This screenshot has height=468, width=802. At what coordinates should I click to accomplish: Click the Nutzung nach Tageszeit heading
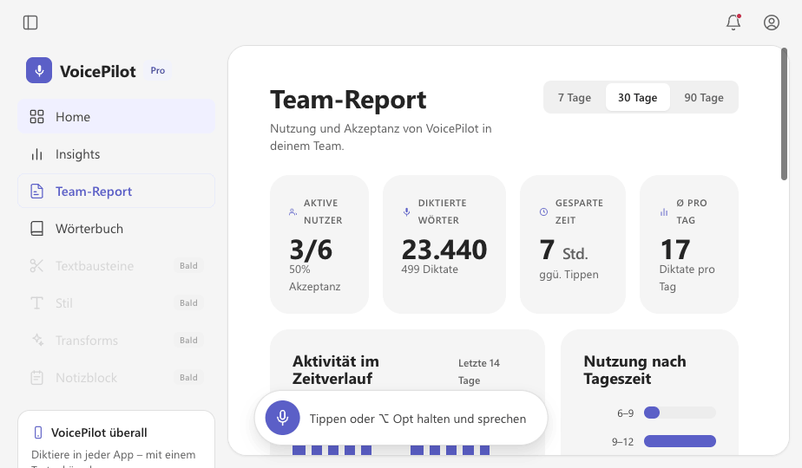(634, 370)
